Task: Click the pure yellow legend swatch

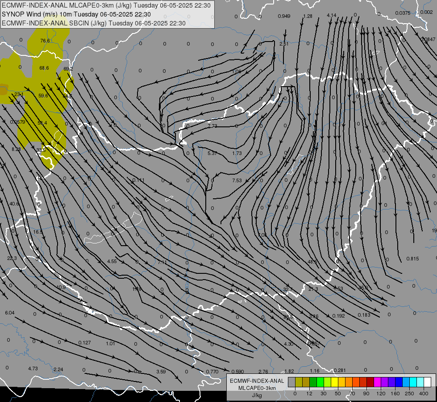Action: pyautogui.click(x=334, y=382)
